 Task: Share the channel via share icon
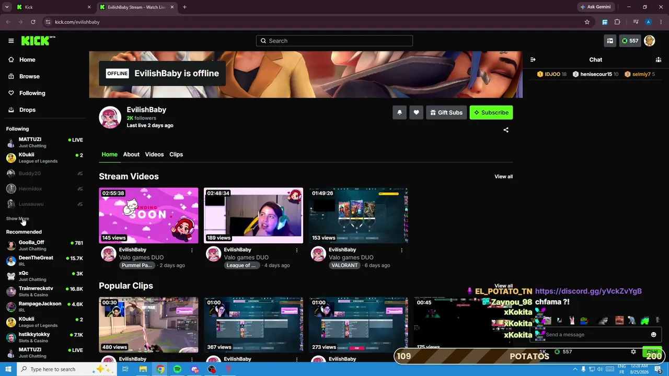tap(506, 130)
